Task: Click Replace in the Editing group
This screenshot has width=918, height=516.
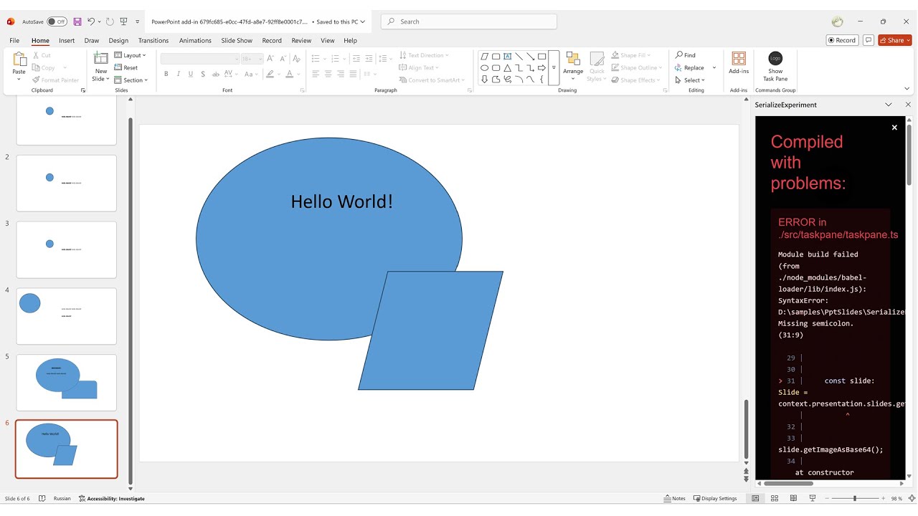Action: pos(690,68)
